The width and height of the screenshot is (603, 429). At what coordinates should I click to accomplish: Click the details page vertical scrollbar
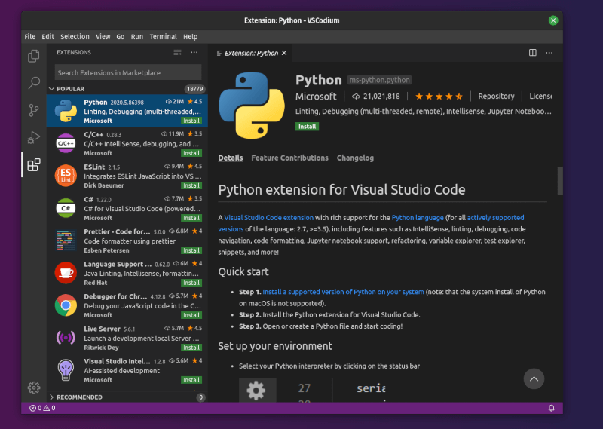coord(560,181)
